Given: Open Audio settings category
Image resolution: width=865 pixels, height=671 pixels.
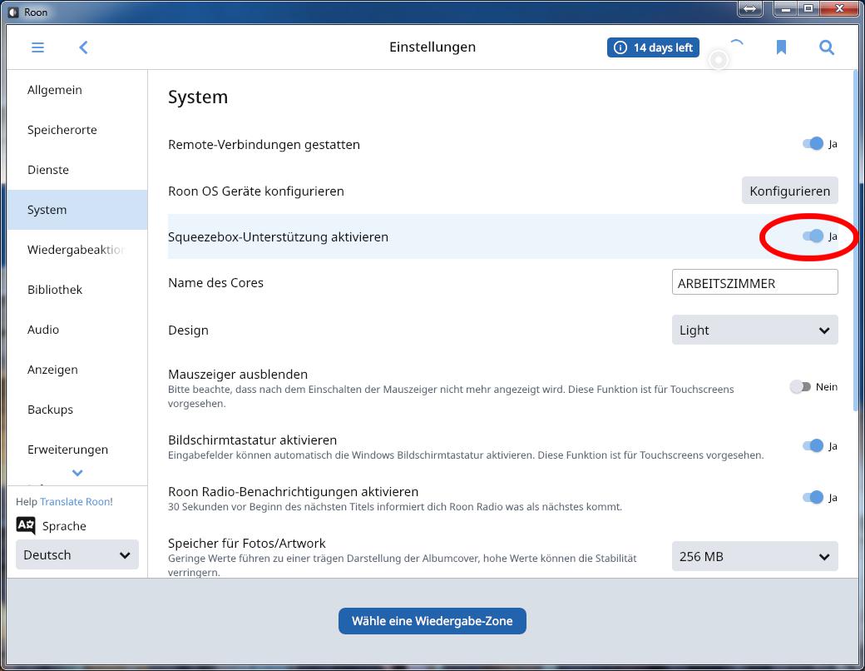Looking at the screenshot, I should click(x=77, y=330).
